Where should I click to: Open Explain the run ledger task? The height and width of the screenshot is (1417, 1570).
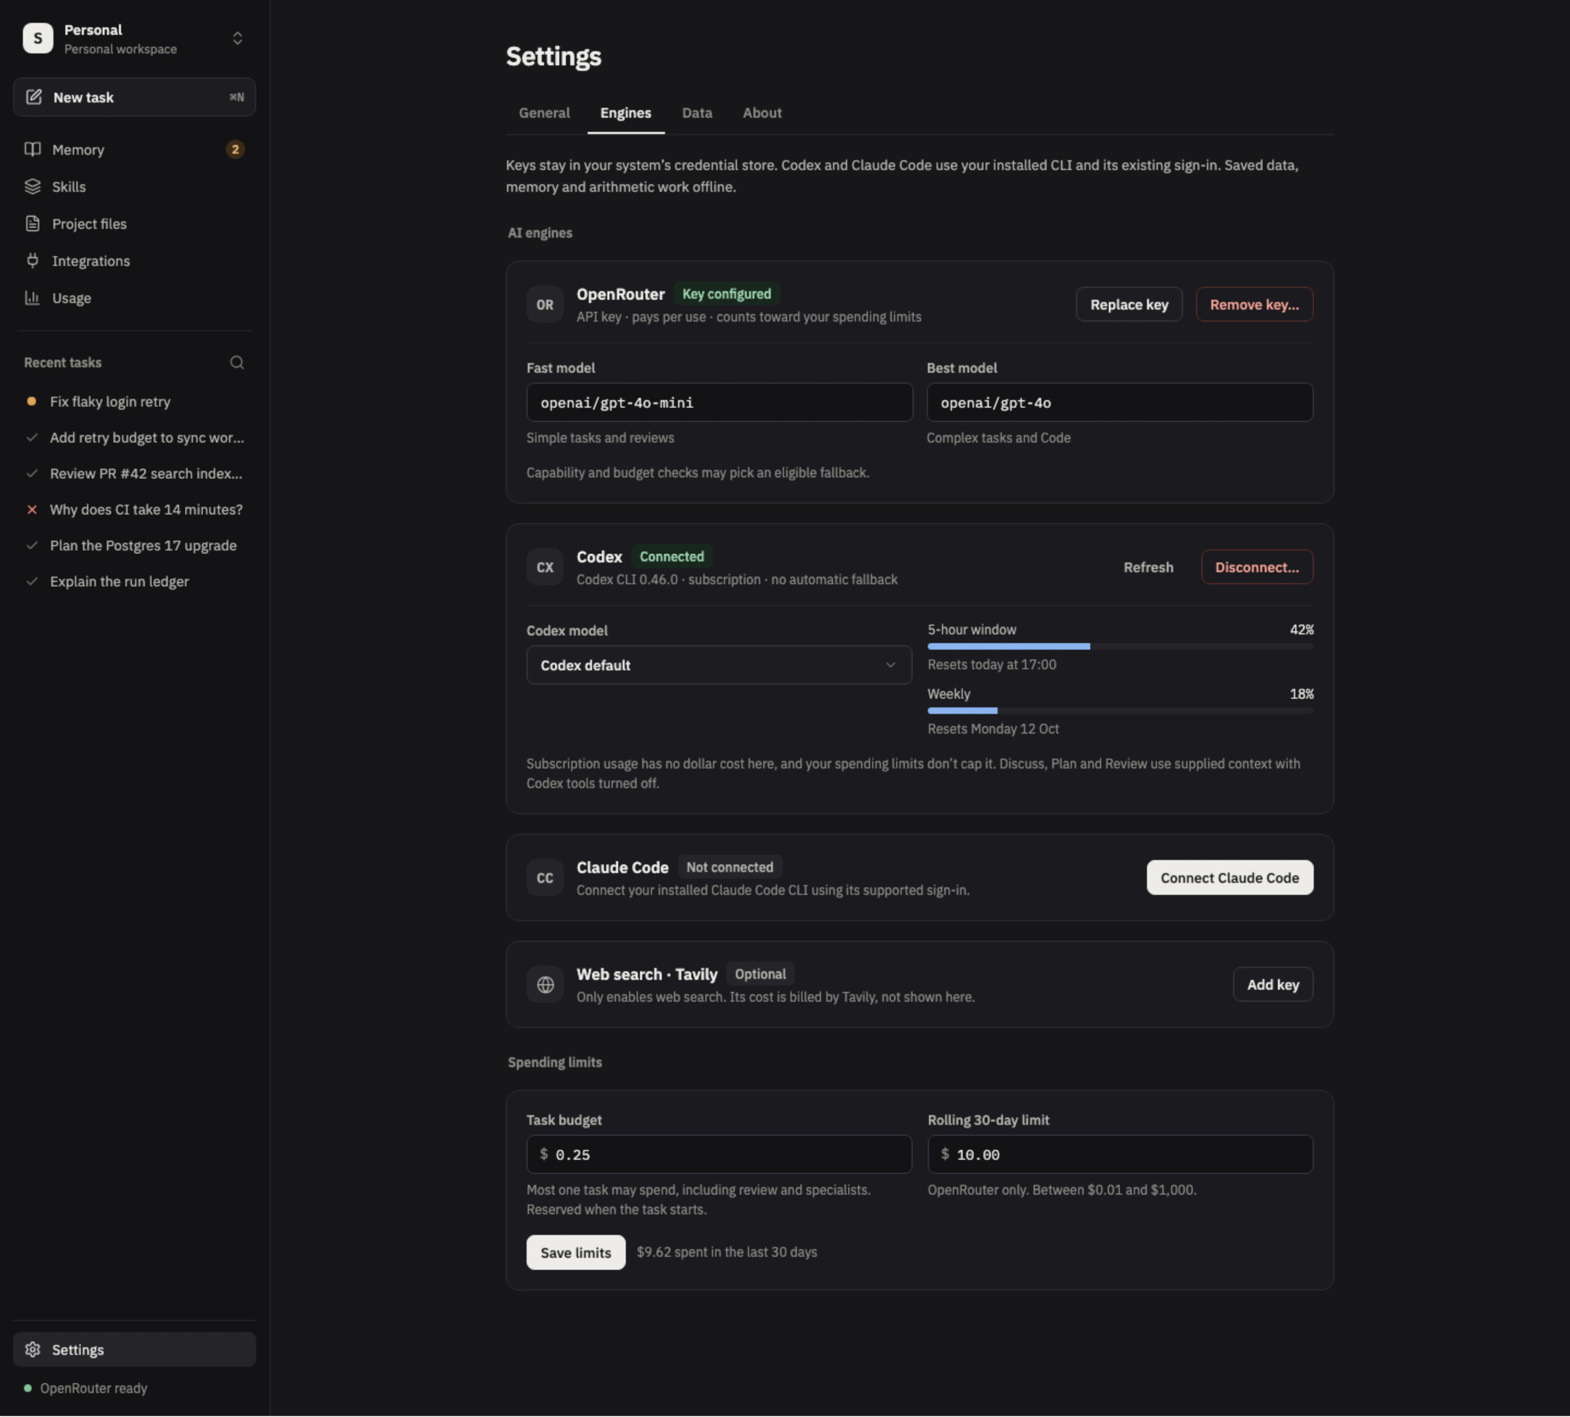click(x=135, y=581)
